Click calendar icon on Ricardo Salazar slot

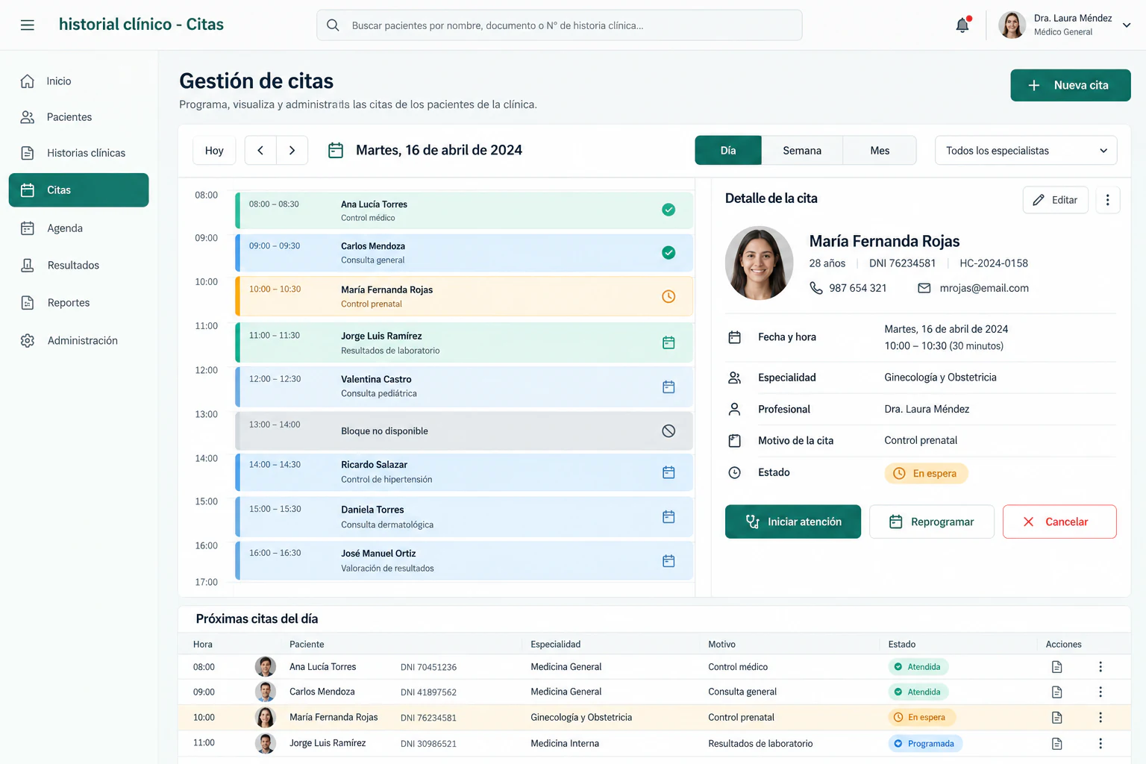click(x=668, y=472)
